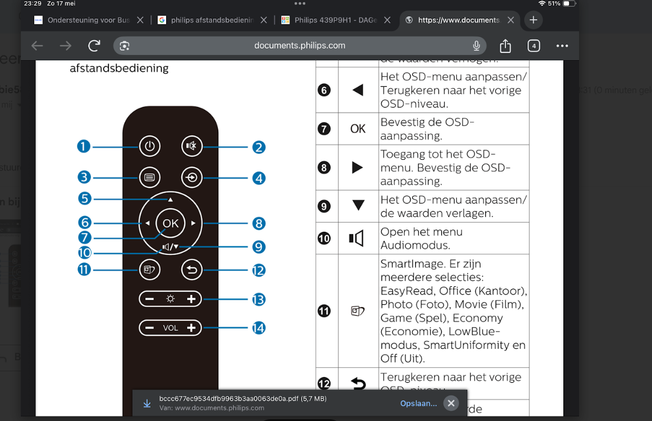The height and width of the screenshot is (421, 652).
Task: Go back to the previous page
Action: 38,46
